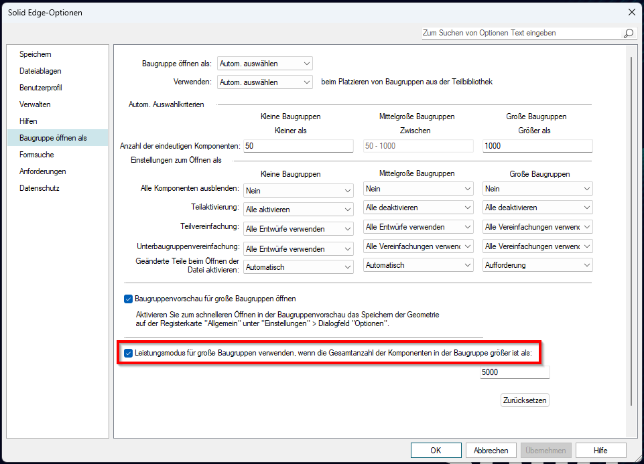Open Unterbaugruppenvereinfachung dropdown for Mittelgroße Baugruppen

pos(418,246)
